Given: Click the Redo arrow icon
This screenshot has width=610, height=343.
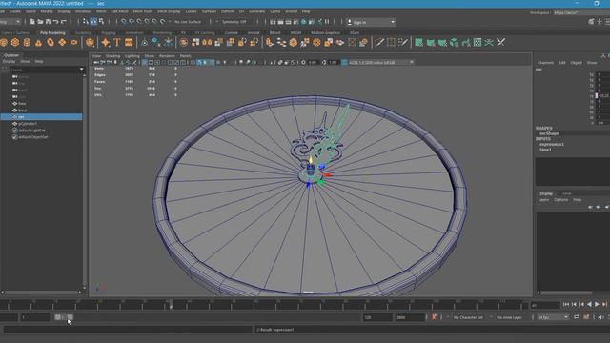Looking at the screenshot, I should [64, 22].
